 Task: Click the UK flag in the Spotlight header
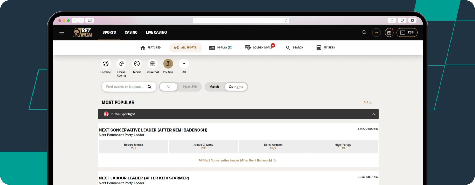[x=106, y=114]
